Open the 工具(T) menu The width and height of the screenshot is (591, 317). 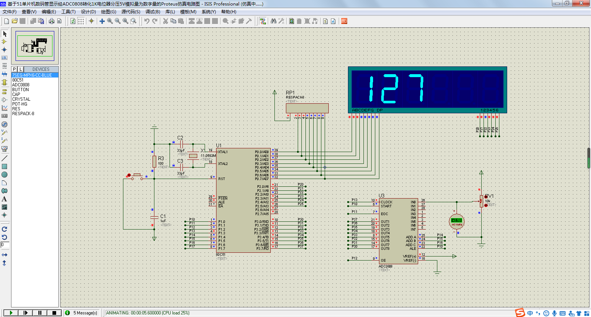(x=68, y=12)
